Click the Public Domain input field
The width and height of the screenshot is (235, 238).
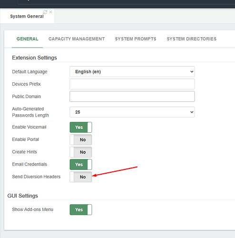point(132,97)
